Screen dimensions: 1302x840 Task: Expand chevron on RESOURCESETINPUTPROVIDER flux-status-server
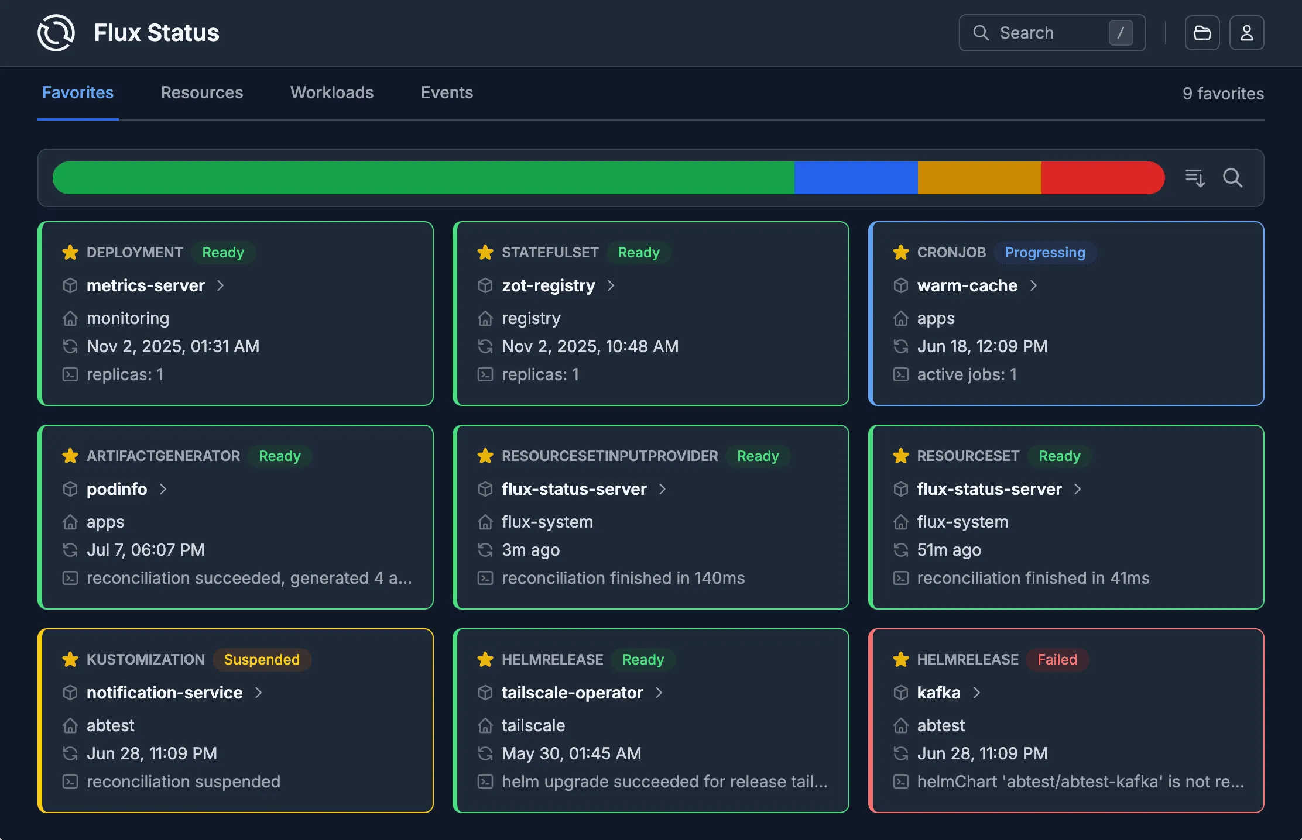pos(663,489)
